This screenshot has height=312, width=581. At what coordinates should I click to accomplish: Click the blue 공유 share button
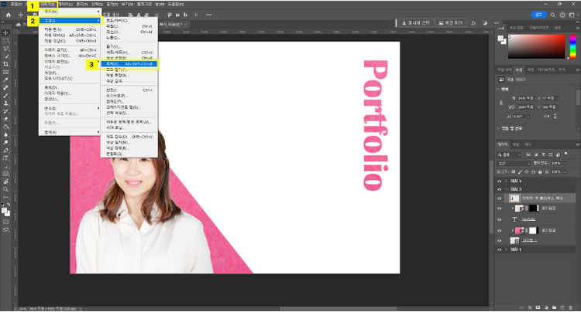pyautogui.click(x=538, y=14)
